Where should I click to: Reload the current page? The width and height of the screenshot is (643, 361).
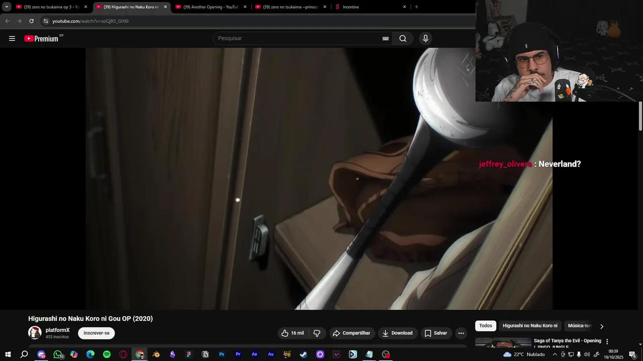click(31, 21)
